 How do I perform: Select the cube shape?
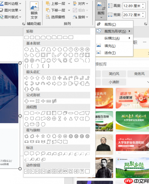[x=82, y=55]
